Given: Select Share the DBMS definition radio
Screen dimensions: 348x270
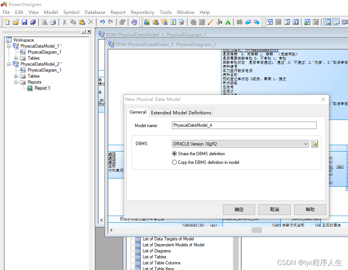Looking at the screenshot, I should 175,153.
